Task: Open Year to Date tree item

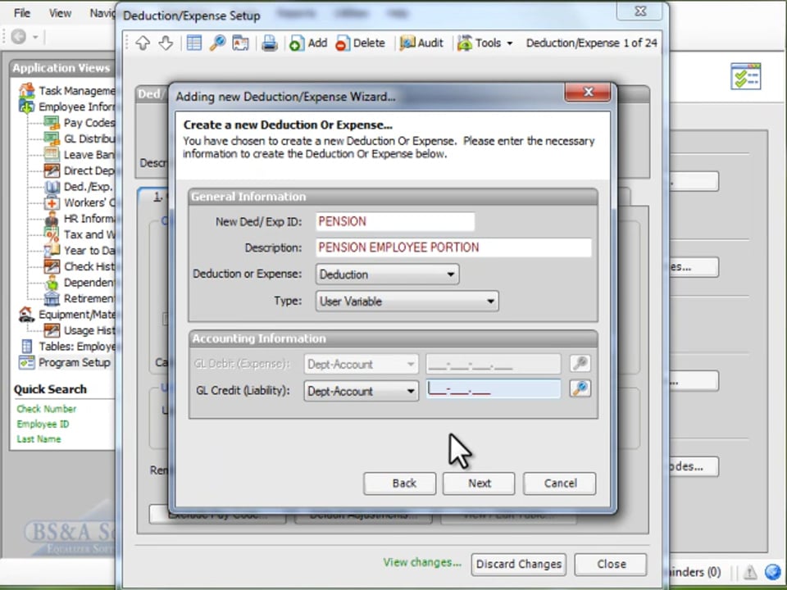Action: click(x=80, y=251)
